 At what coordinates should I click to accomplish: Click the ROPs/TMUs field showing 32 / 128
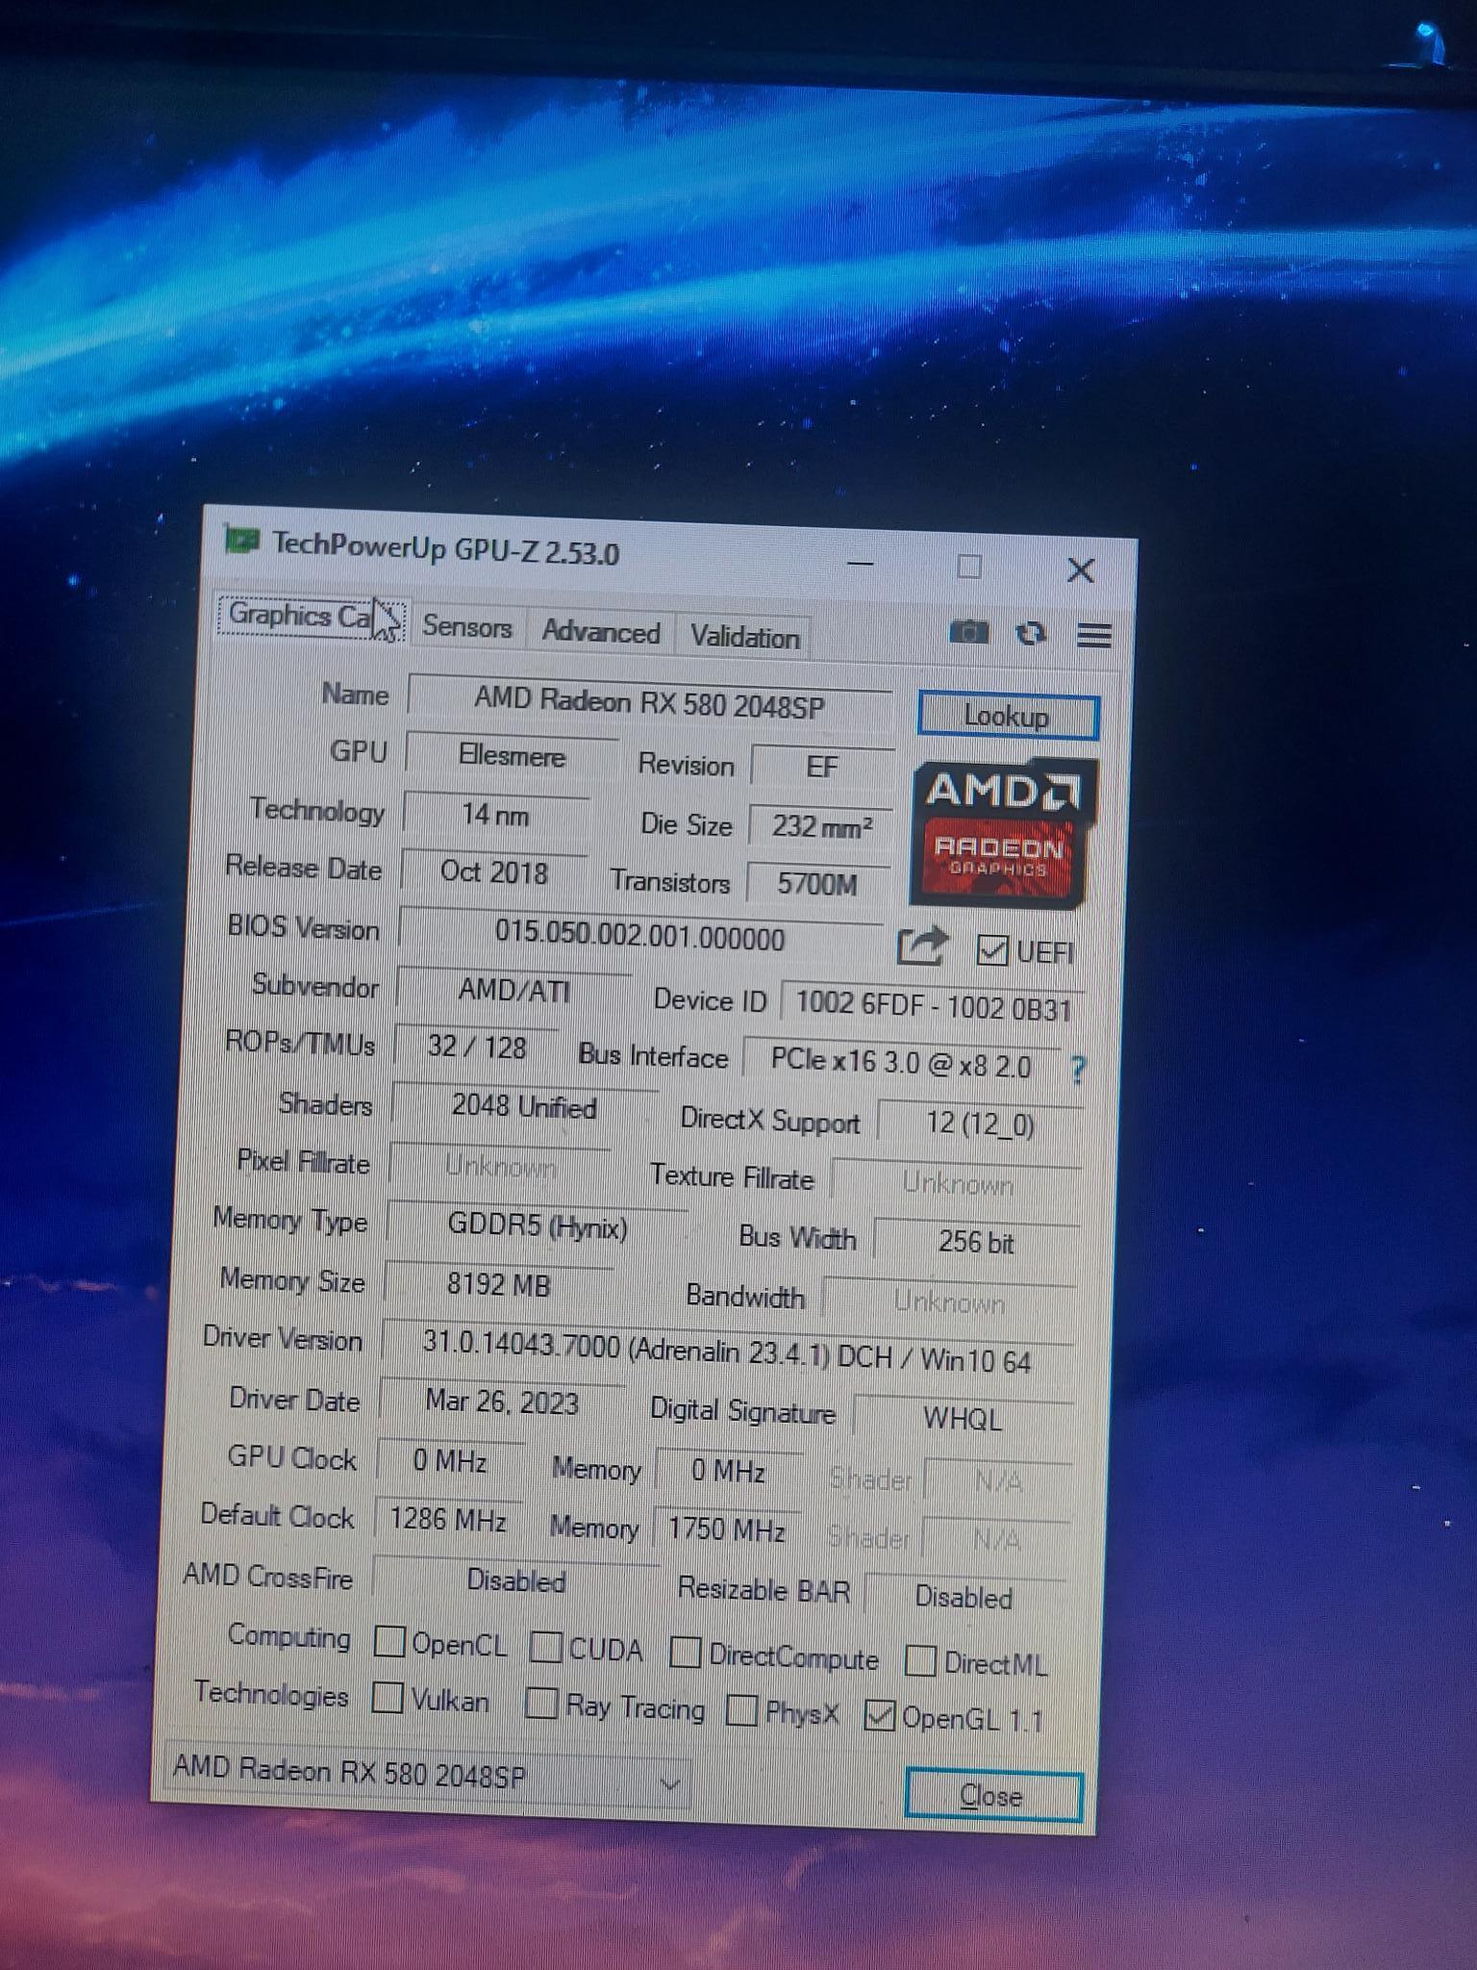[x=477, y=1047]
